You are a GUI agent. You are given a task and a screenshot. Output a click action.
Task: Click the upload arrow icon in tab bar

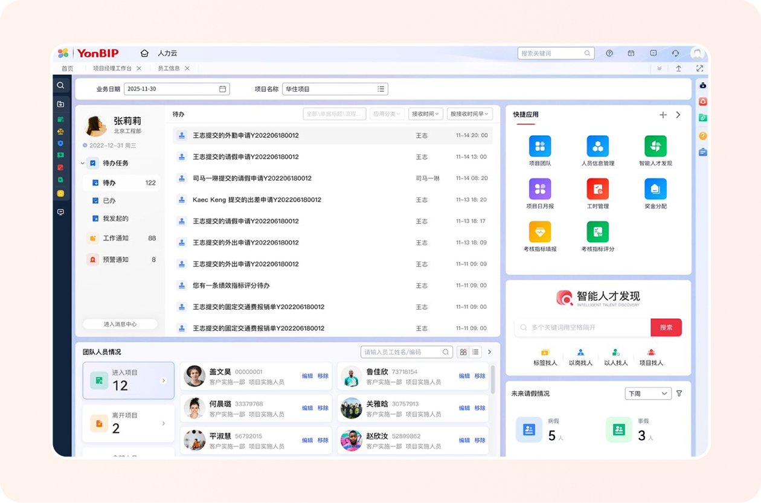[678, 69]
